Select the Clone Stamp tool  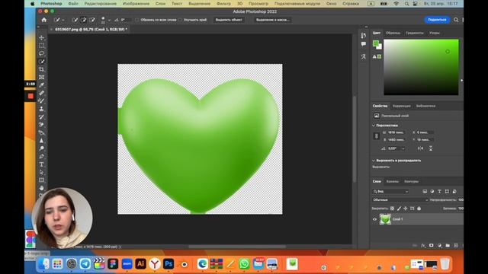[41, 109]
